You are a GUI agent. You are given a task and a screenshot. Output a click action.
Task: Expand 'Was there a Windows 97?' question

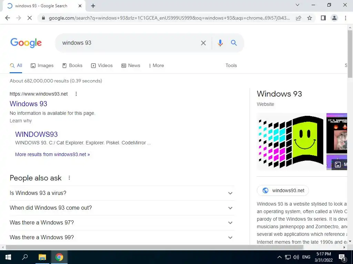[x=122, y=223]
